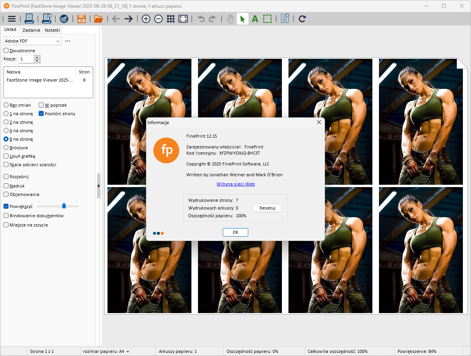This screenshot has width=471, height=356.
Task: Enable Miejsce na zszycie checkbox
Action: click(x=26, y=225)
